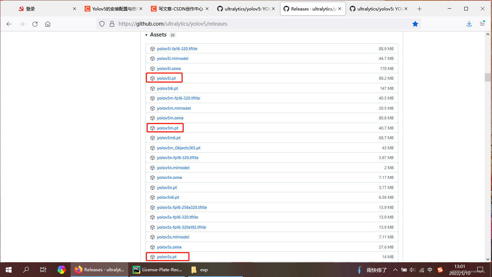The height and width of the screenshot is (277, 492).
Task: Click the scrollbar down arrow
Action: [x=488, y=259]
